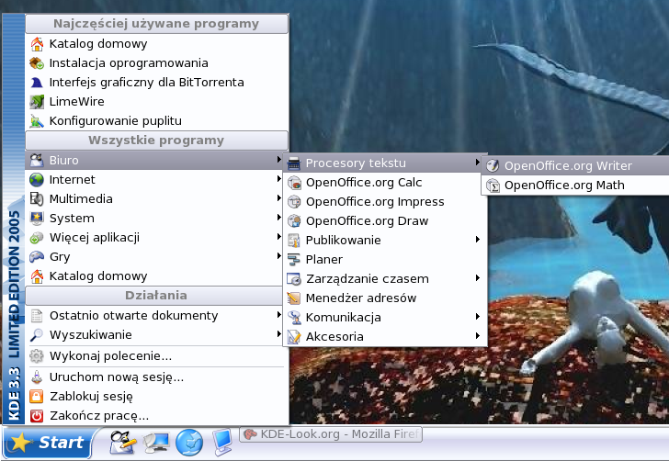Click Planer label in Biuro submenu
Screen dimensions: 669x461
pyautogui.click(x=324, y=259)
